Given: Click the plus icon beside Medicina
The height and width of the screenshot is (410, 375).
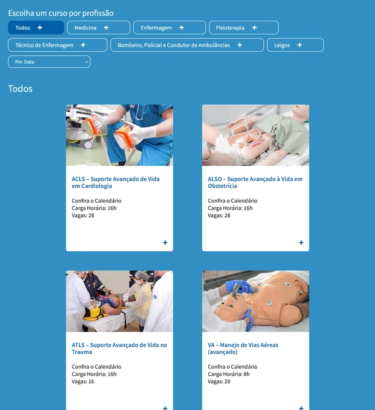Looking at the screenshot, I should [106, 27].
